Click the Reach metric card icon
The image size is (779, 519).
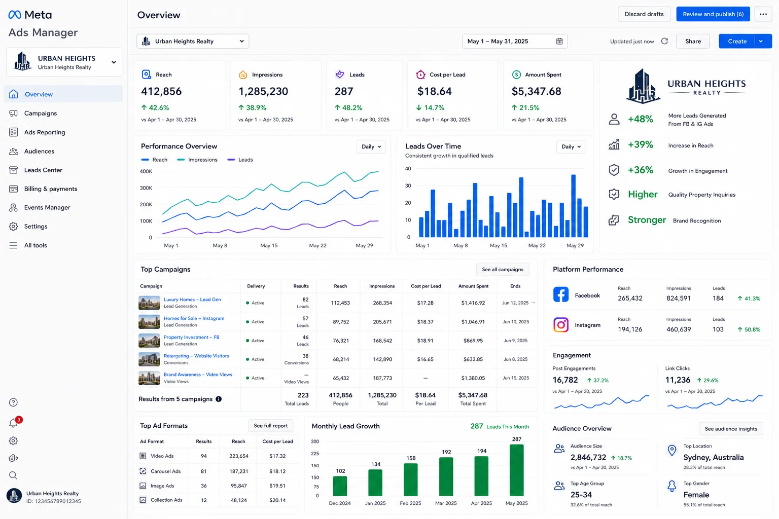click(x=147, y=75)
